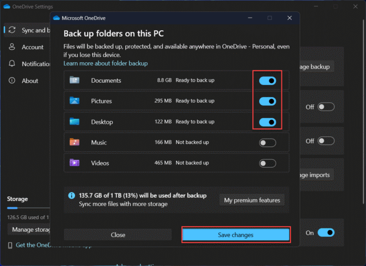366x266 pixels.
Task: Click the OneDrive cloud icon in the dialog title bar
Action: coord(57,18)
